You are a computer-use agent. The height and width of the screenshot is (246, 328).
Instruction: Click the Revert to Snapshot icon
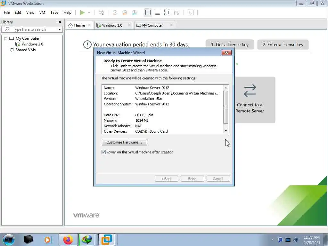125,12
